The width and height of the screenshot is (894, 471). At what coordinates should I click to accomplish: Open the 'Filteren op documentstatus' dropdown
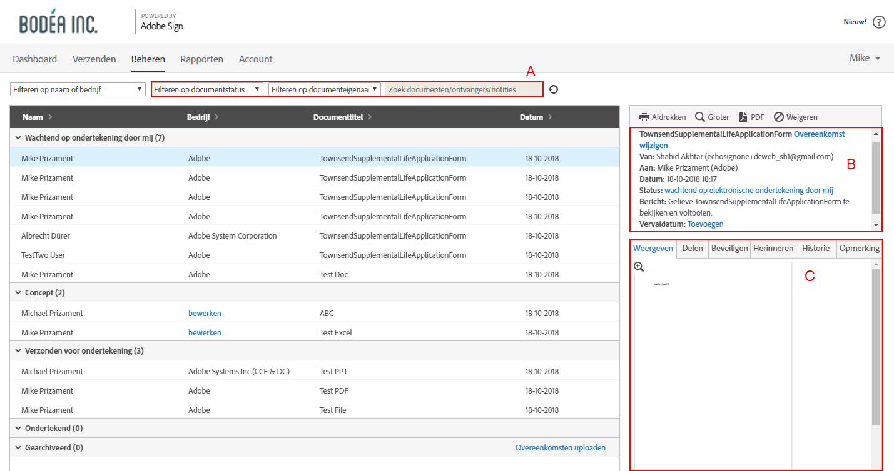click(x=207, y=89)
